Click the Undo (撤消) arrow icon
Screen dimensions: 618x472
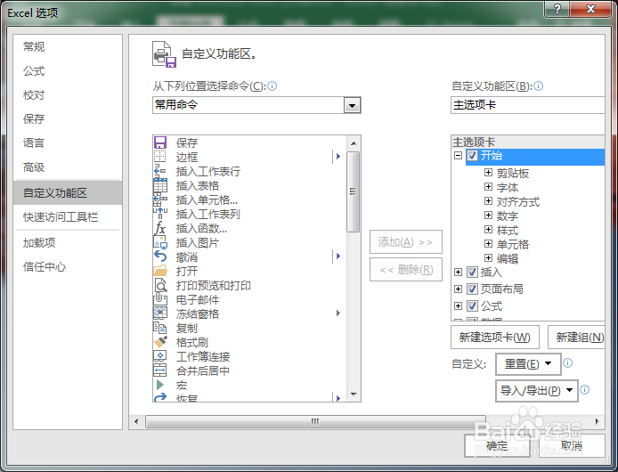[x=160, y=256]
